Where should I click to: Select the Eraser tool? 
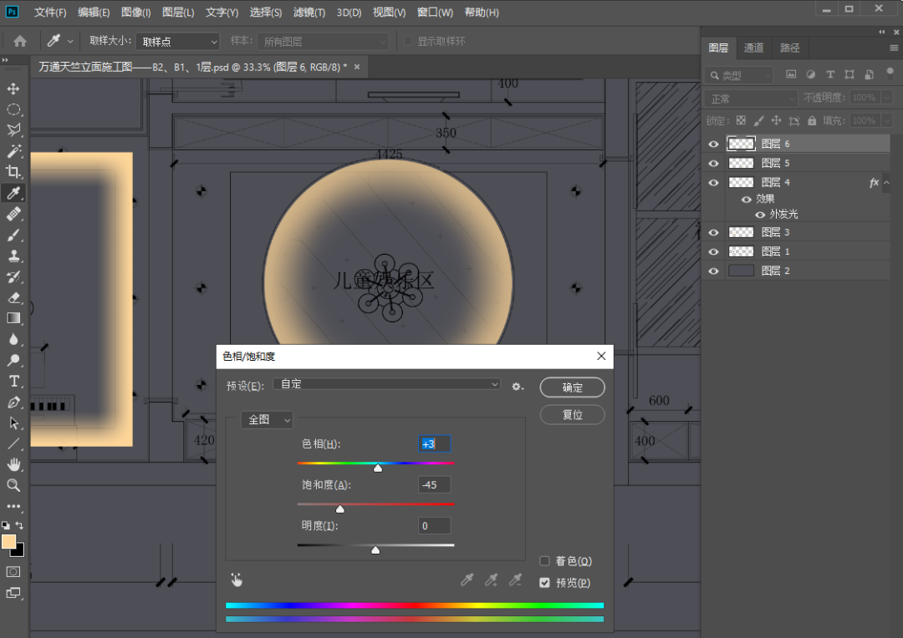[x=13, y=297]
